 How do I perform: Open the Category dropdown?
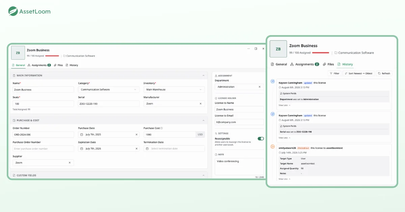[x=109, y=89]
